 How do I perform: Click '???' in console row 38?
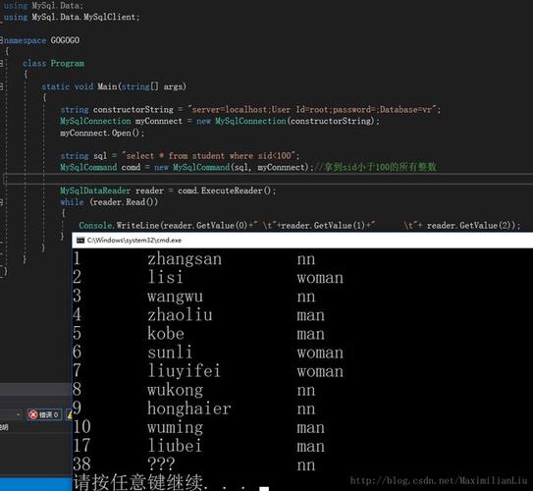tap(161, 464)
